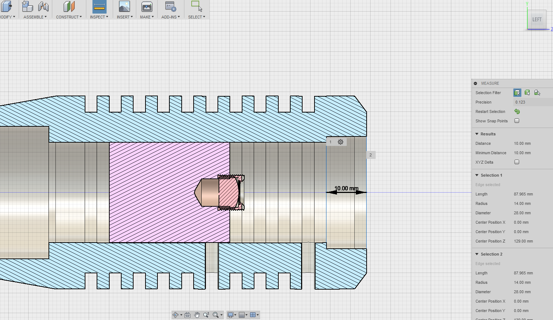Open the Display Settings dropdown
The image size is (553, 320).
(x=231, y=315)
